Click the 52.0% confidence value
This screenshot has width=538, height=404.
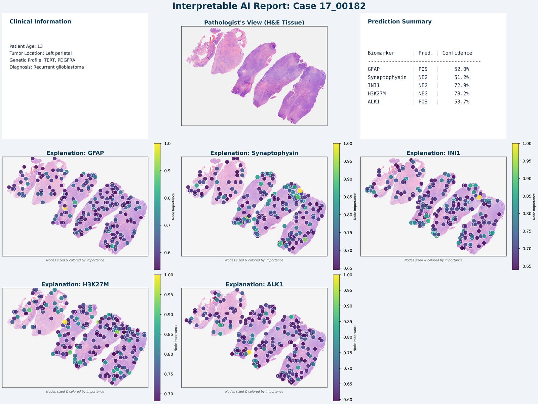[462, 69]
